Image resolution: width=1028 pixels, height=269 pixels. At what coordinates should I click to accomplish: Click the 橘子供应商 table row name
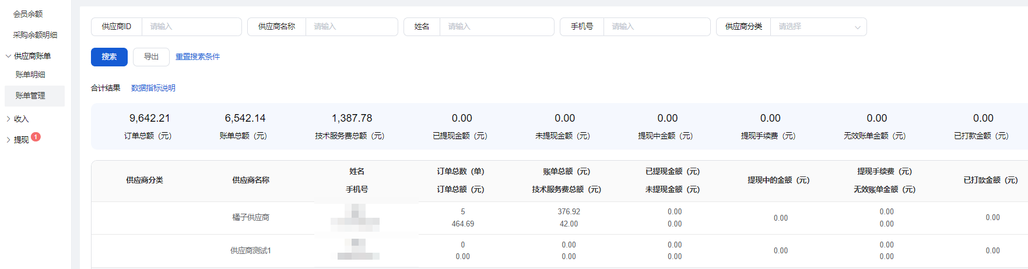[x=251, y=218]
